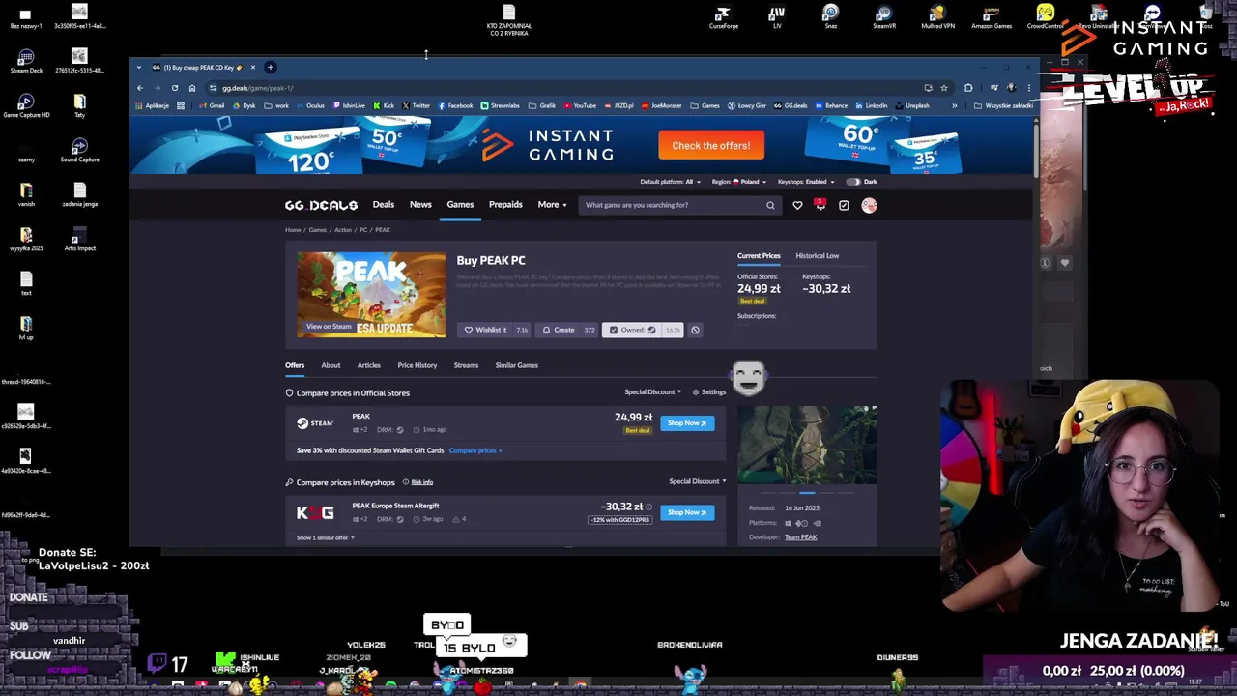Open the Mullvad VPN desktop shortcut

pyautogui.click(x=936, y=17)
